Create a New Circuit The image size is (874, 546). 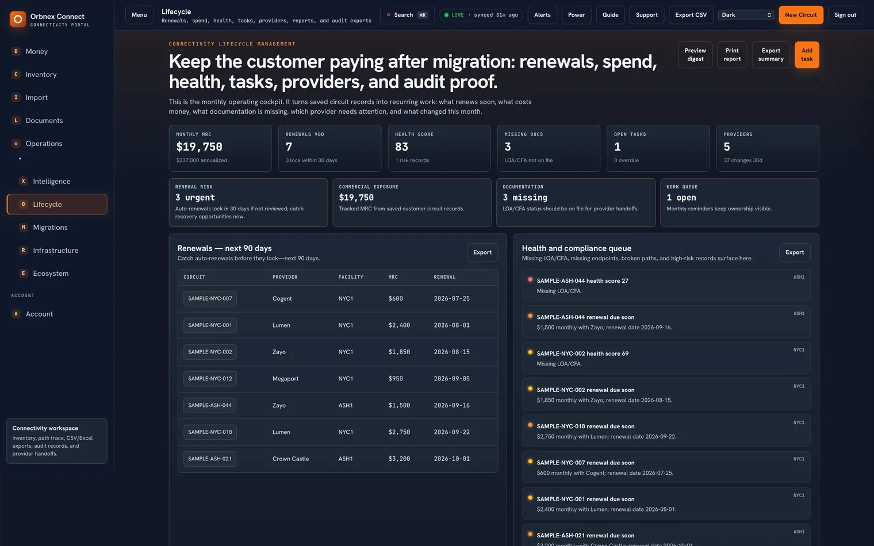coord(801,15)
